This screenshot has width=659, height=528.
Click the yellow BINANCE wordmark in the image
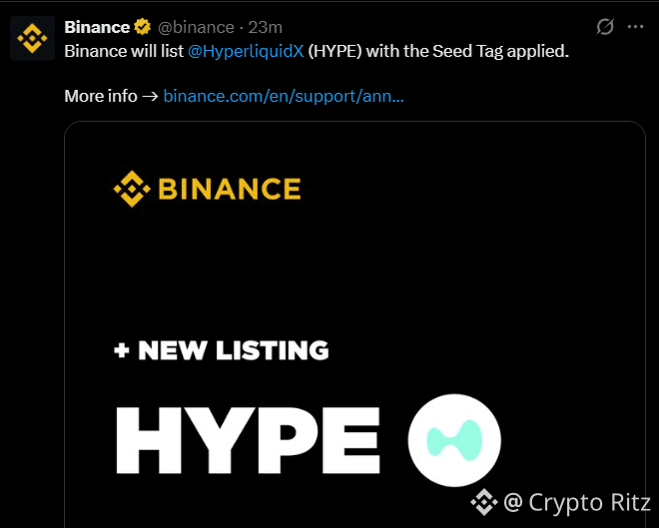click(x=230, y=189)
